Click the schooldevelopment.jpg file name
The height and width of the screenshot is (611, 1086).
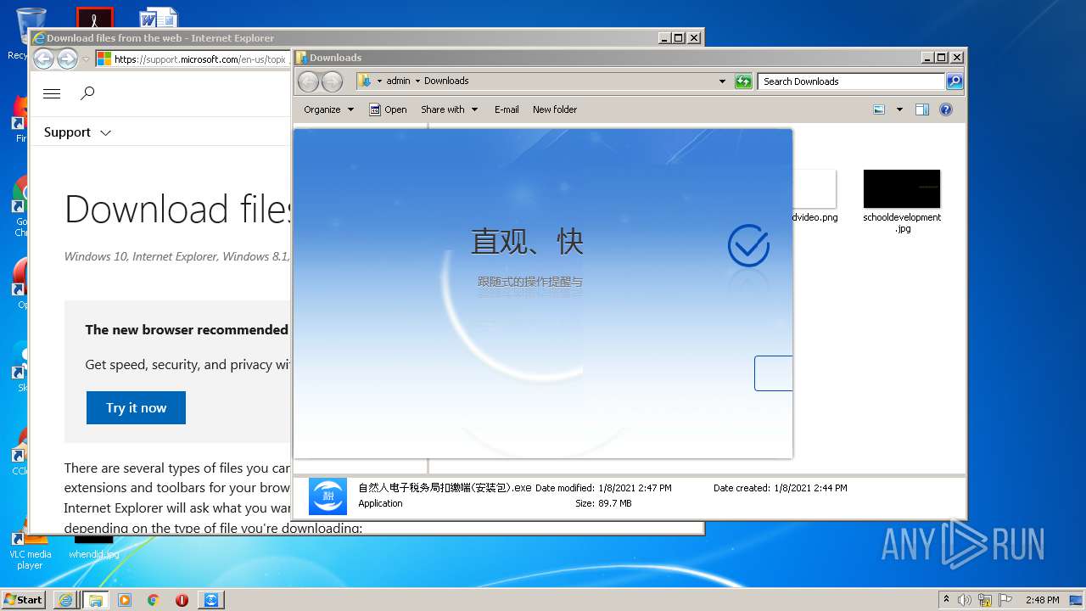pos(902,222)
